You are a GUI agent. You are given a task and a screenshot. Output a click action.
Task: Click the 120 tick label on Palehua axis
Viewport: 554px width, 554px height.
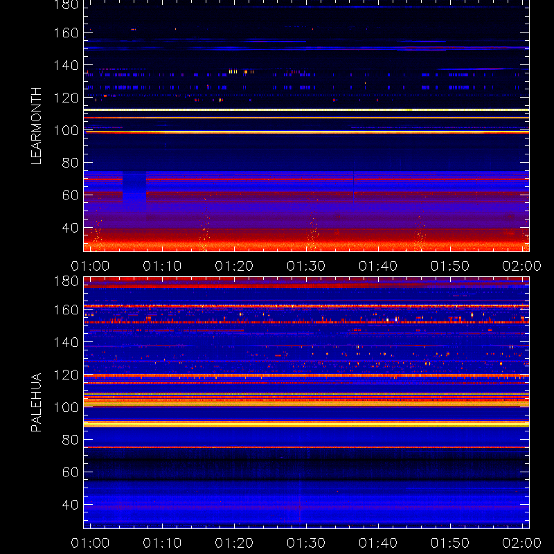pyautogui.click(x=66, y=375)
